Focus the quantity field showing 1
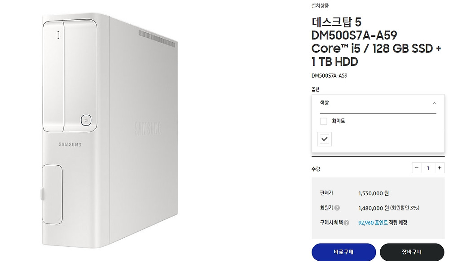The width and height of the screenshot is (449, 271). click(428, 168)
